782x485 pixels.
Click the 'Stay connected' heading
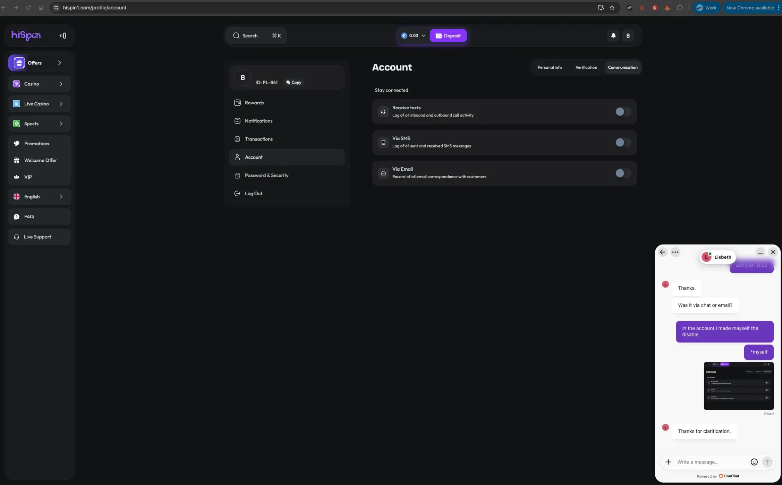pos(391,90)
